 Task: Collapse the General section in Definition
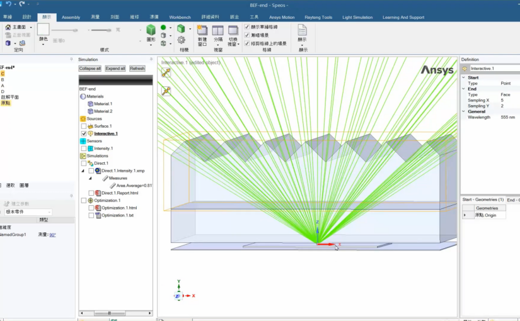[464, 111]
